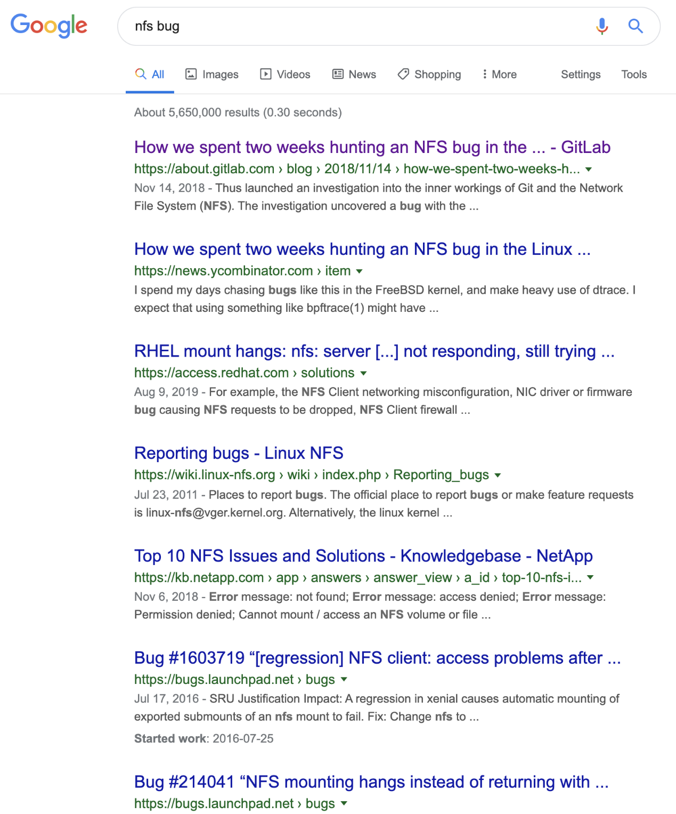This screenshot has width=676, height=814.
Task: Click the Google logo
Action: [x=49, y=26]
